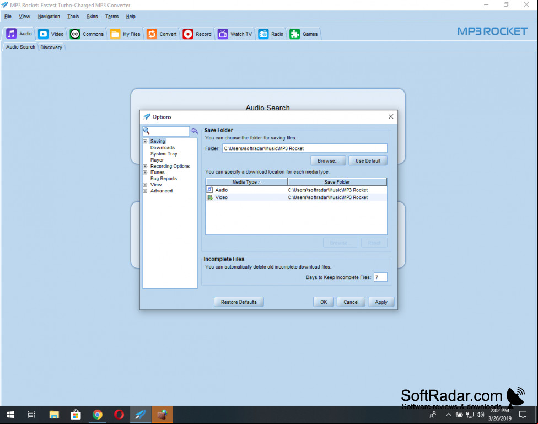The height and width of the screenshot is (424, 538).
Task: Confirm options with OK button
Action: coord(324,302)
